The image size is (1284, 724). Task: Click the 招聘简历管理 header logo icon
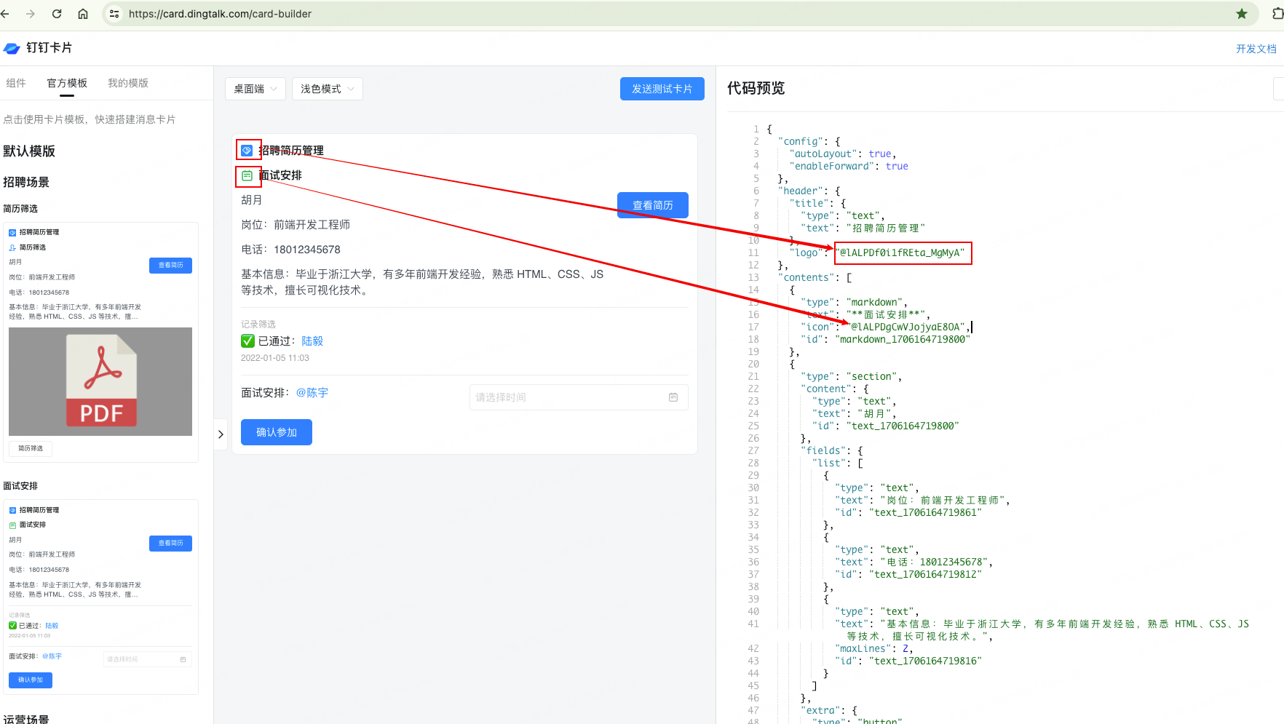pyautogui.click(x=247, y=151)
